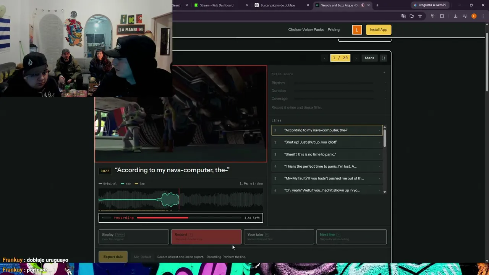Click the Pregunta a Gemini button

point(429,5)
